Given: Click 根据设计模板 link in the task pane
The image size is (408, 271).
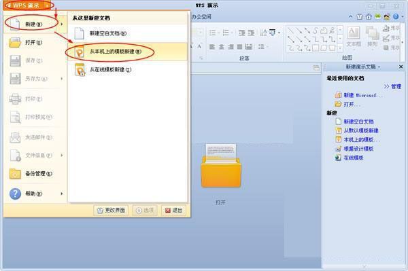Looking at the screenshot, I should (358, 149).
